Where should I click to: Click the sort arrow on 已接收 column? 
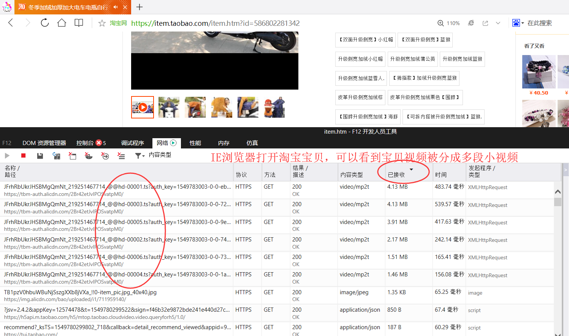(411, 169)
